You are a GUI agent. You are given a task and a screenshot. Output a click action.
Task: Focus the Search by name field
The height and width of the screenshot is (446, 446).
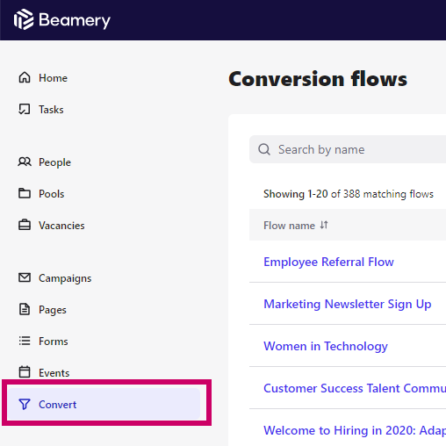(348, 149)
